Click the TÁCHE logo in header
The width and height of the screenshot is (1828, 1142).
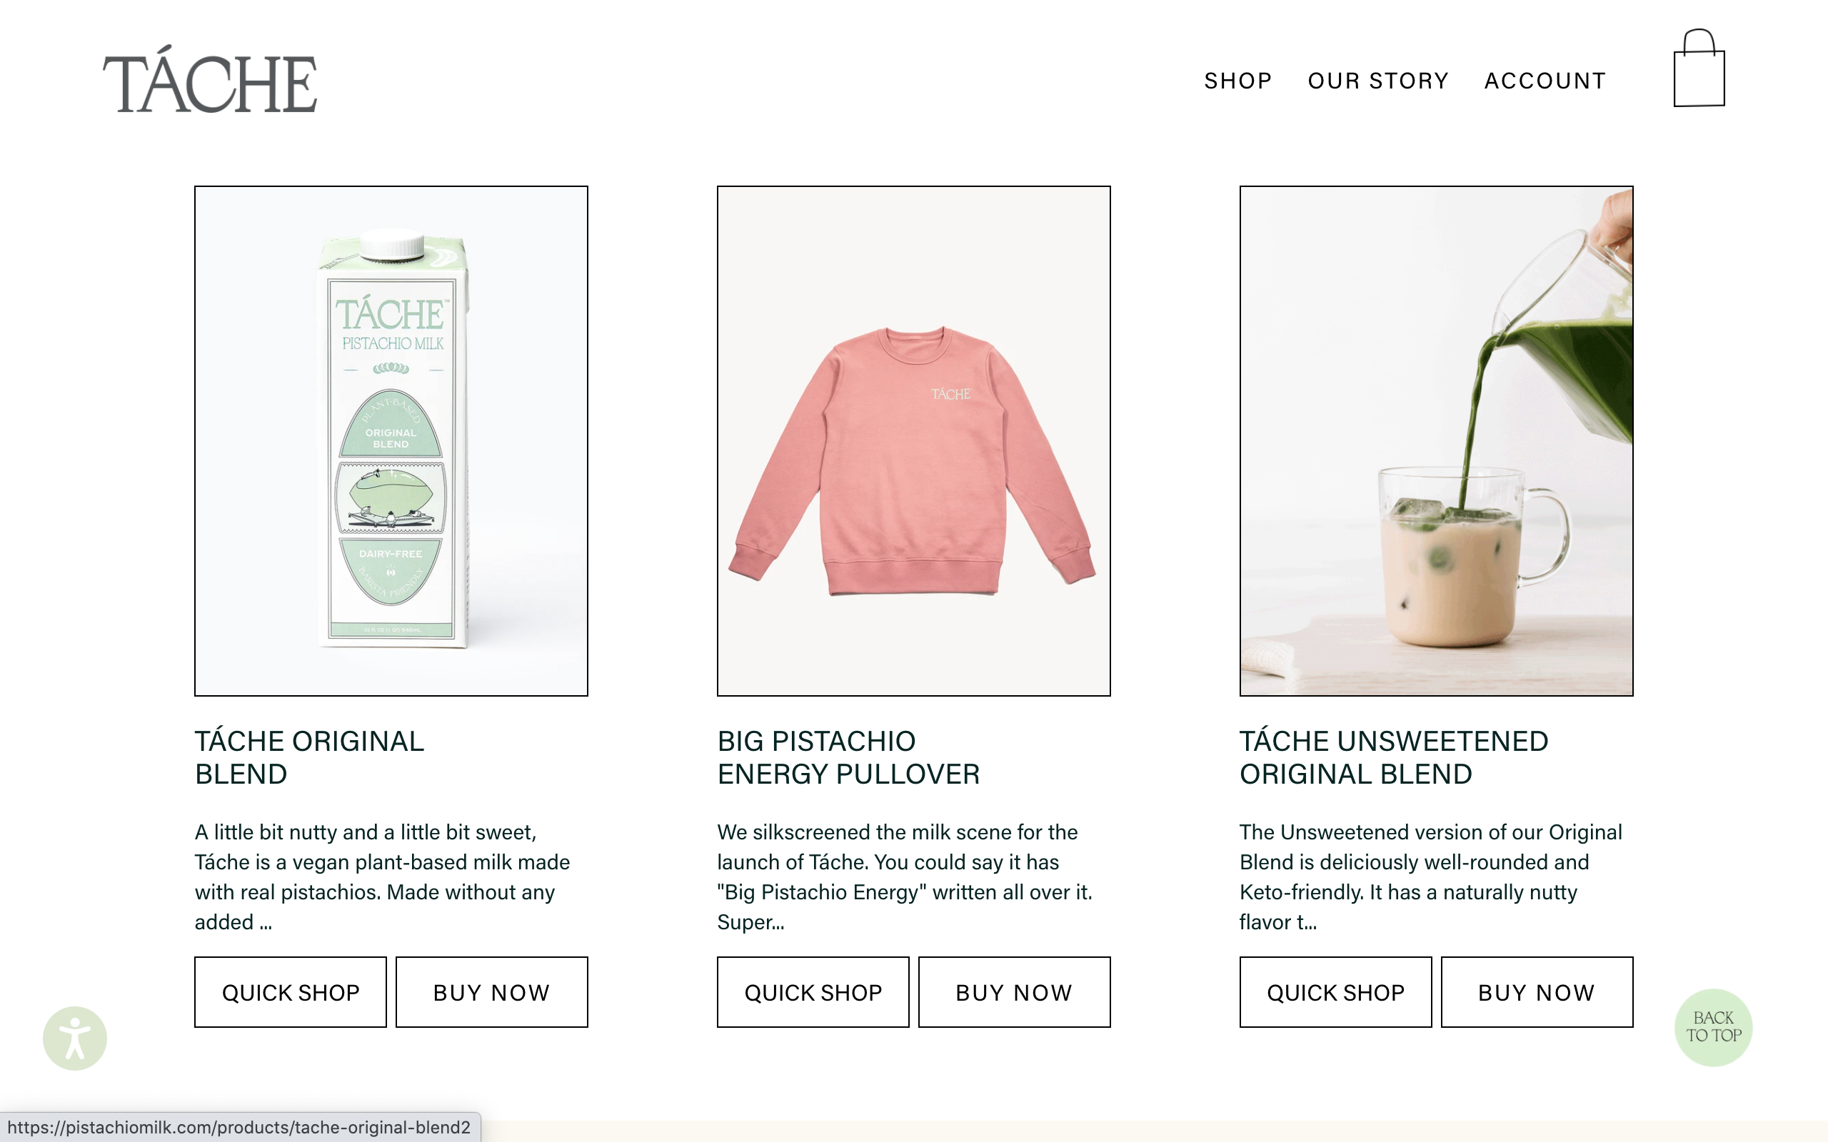pyautogui.click(x=210, y=80)
